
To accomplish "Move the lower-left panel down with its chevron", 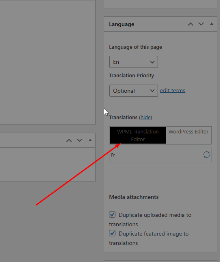I will pos(79,140).
